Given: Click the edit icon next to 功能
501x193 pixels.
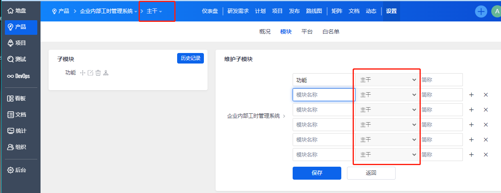Looking at the screenshot, I should point(90,73).
